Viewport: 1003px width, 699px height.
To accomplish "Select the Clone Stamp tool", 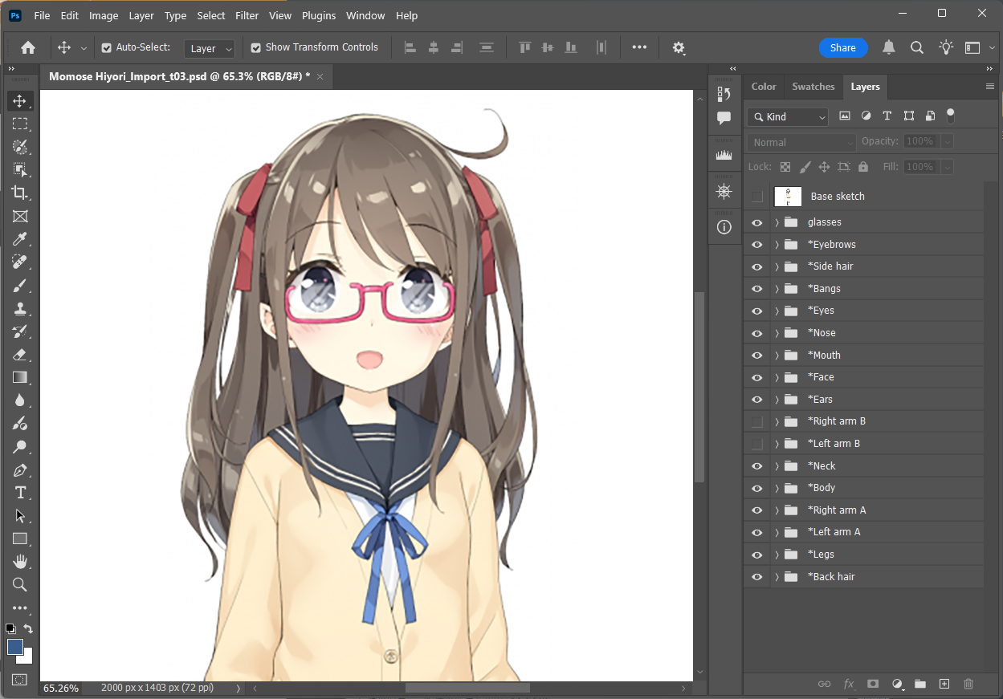I will point(20,309).
